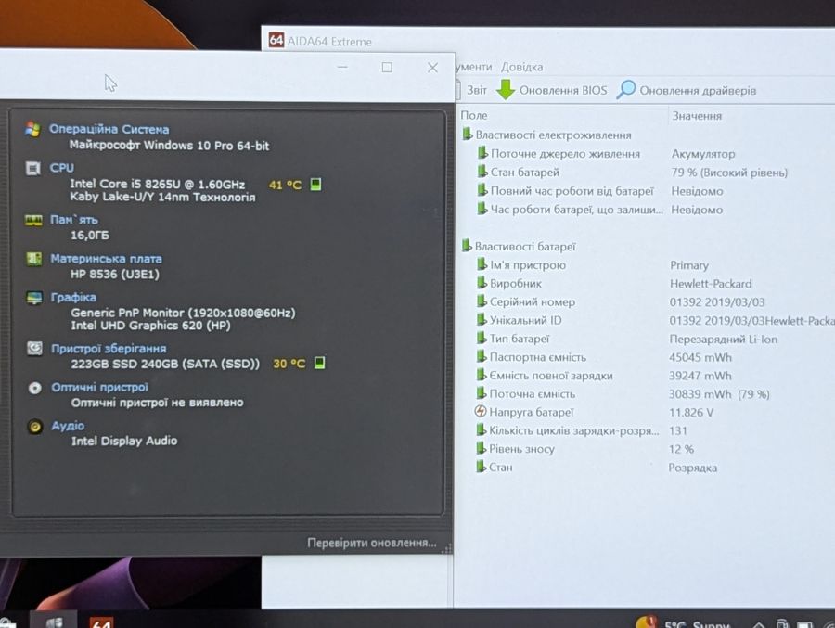Screen dimensions: 835x628
Task: Select the Унікальний ID row
Action: coord(519,320)
